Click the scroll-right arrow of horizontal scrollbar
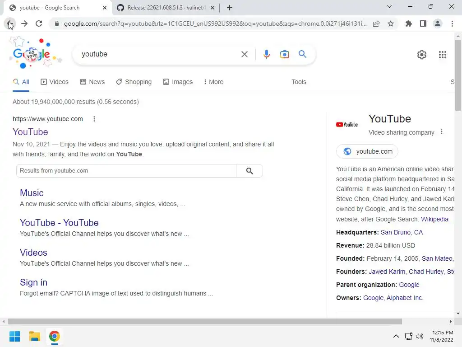This screenshot has height=347, width=462. click(451, 321)
